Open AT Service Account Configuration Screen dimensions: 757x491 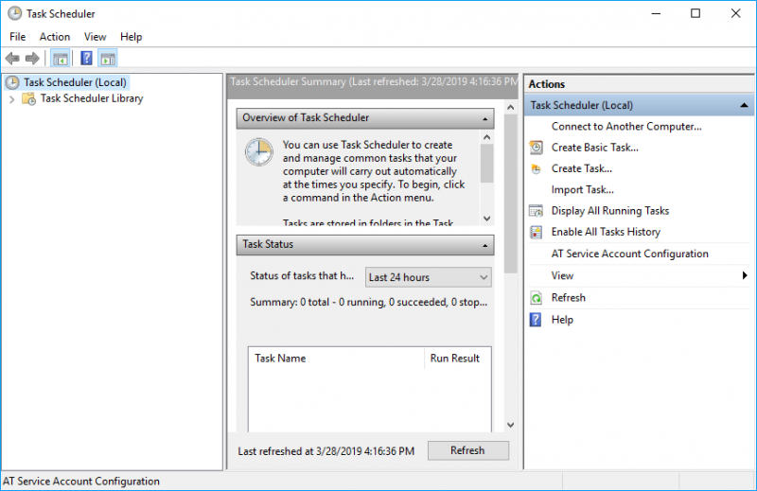point(629,254)
